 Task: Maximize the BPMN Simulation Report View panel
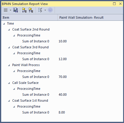pos(114,4)
